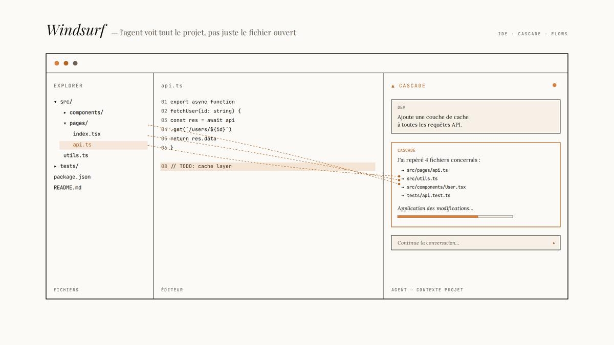Click the modifications progress bar

455,217
